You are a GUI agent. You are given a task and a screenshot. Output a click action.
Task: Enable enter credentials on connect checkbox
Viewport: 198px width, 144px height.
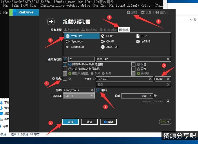coord(65,69)
